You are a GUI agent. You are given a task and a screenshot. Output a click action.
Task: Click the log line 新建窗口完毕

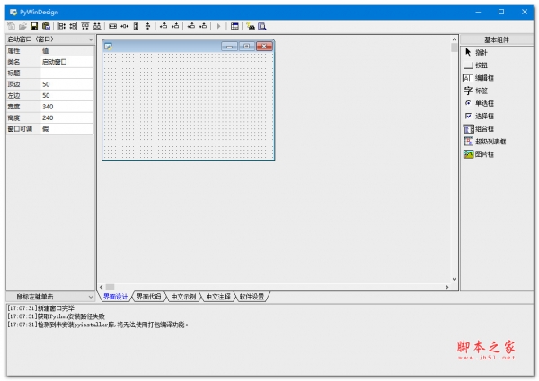point(40,308)
